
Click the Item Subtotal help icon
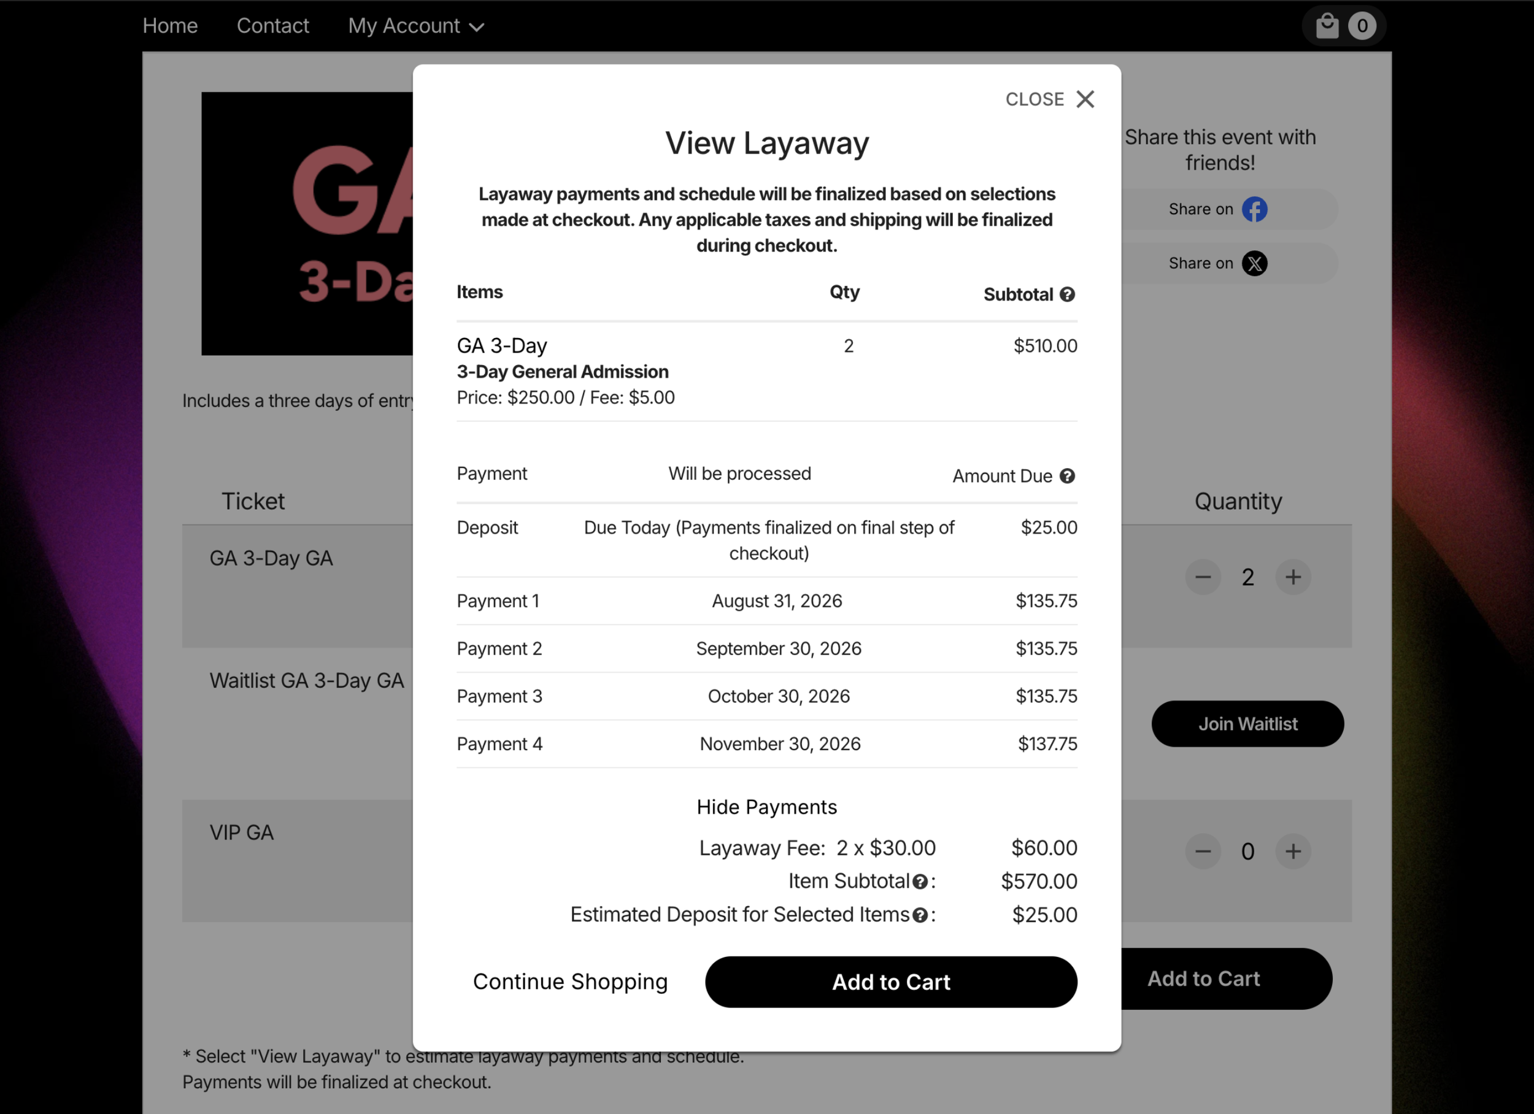coord(920,882)
